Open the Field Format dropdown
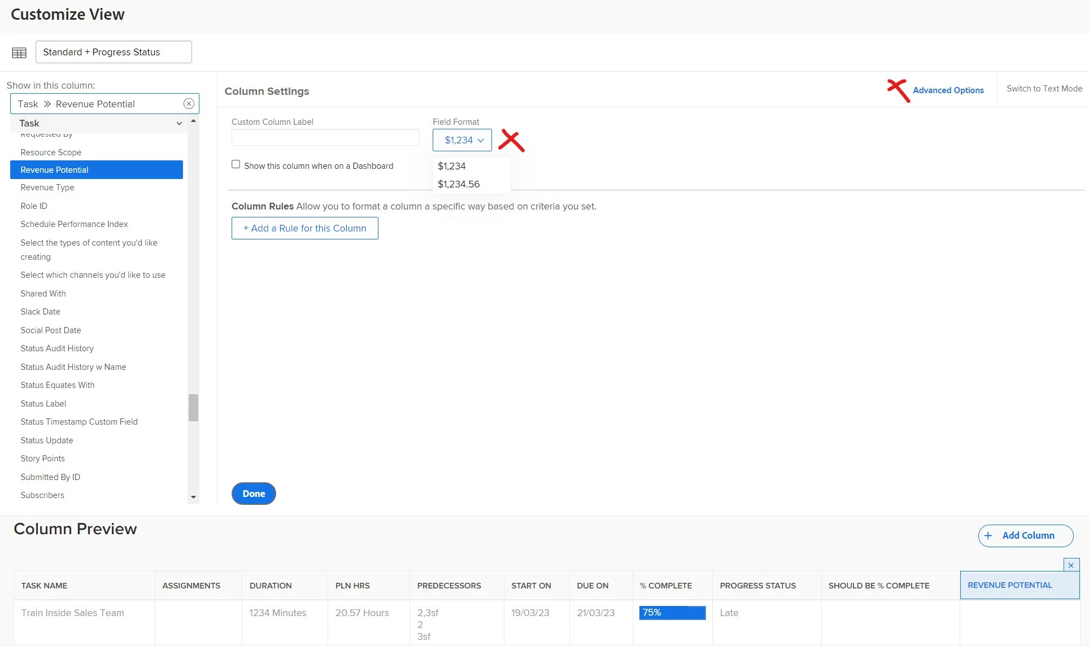The width and height of the screenshot is (1089, 650). (462, 140)
